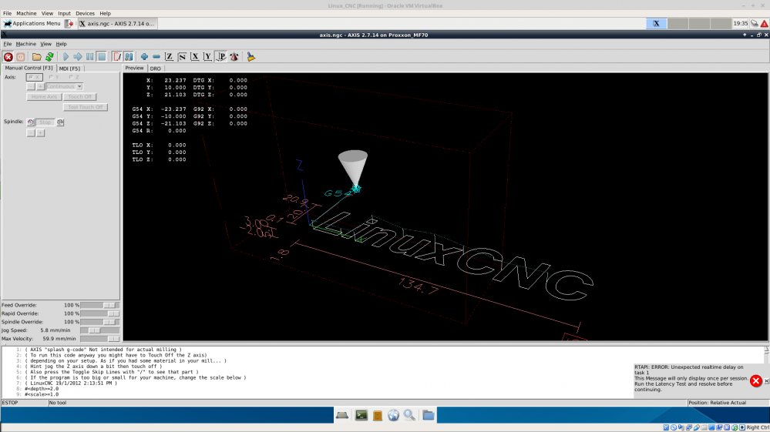770x432 pixels.
Task: Click the red Emergency Stop toolbar icon
Action: coord(8,56)
